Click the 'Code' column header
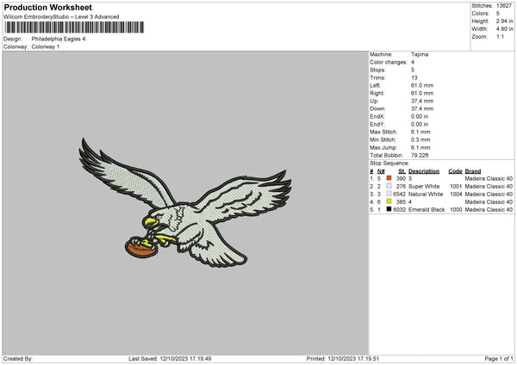The height and width of the screenshot is (365, 517). coord(455,171)
